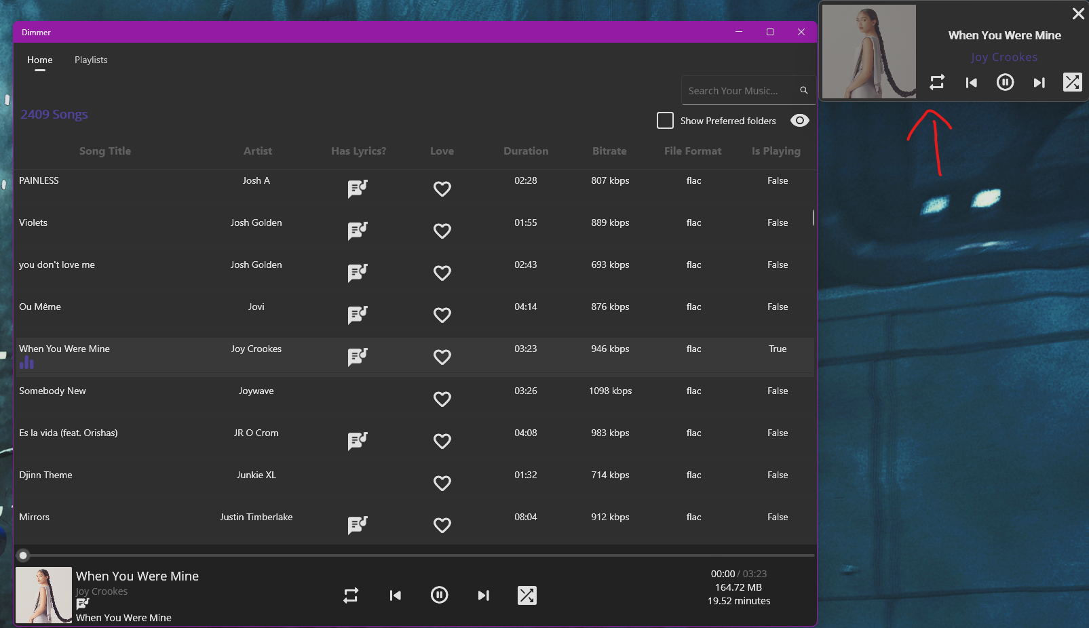Open lyrics icon for you don't love me
Image resolution: width=1089 pixels, height=628 pixels.
(x=358, y=273)
